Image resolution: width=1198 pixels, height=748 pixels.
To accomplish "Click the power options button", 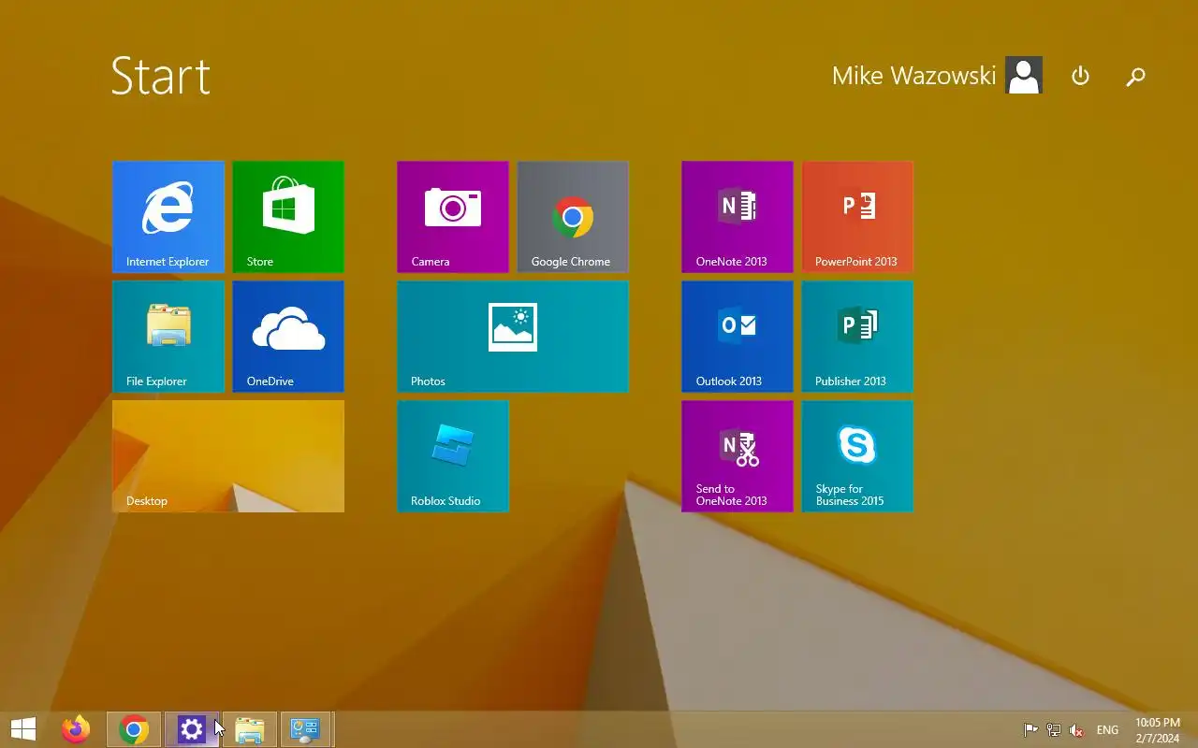I will pos(1080,76).
